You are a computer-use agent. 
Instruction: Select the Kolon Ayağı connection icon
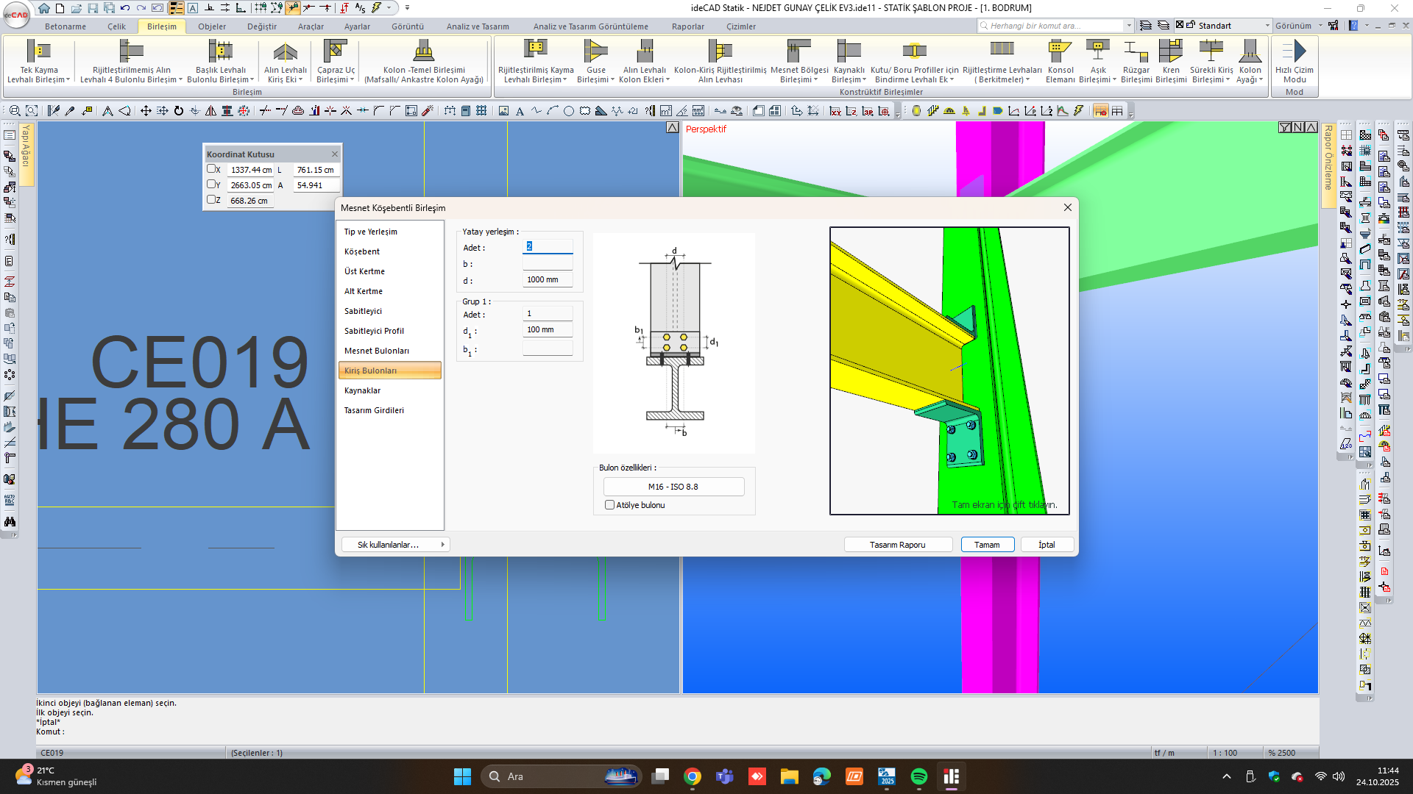pos(1249,51)
